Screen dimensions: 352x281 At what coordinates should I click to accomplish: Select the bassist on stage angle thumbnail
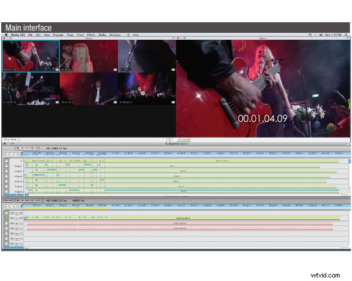pos(31,89)
